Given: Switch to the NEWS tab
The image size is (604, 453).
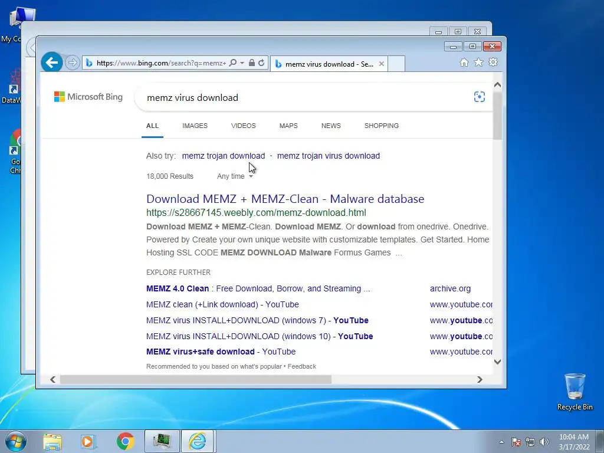Looking at the screenshot, I should pyautogui.click(x=331, y=126).
